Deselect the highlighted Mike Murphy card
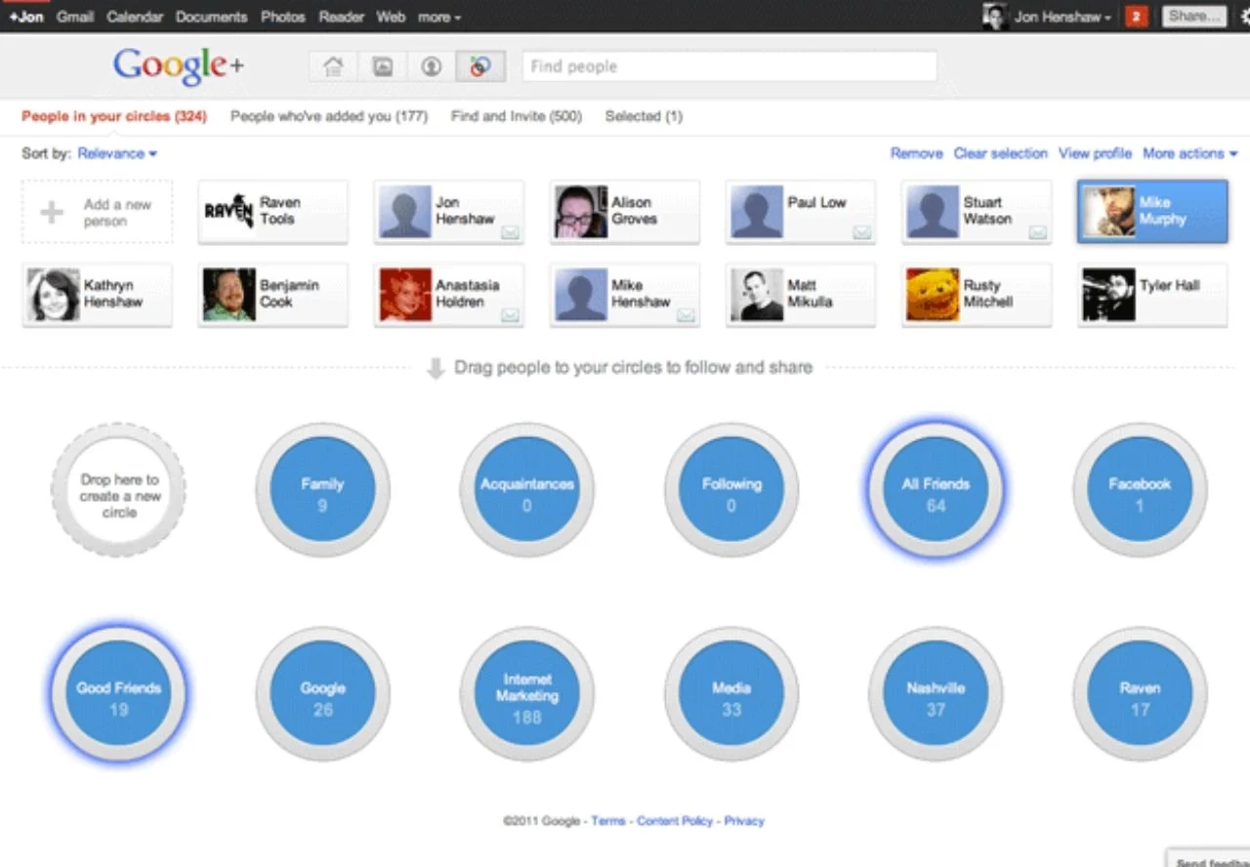Image resolution: width=1250 pixels, height=867 pixels. (x=1152, y=212)
